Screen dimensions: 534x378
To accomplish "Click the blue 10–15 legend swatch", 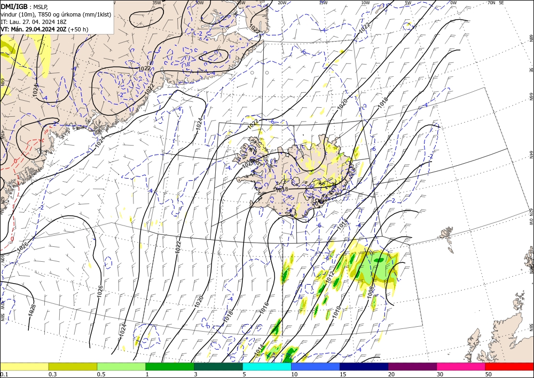I will point(316,366).
